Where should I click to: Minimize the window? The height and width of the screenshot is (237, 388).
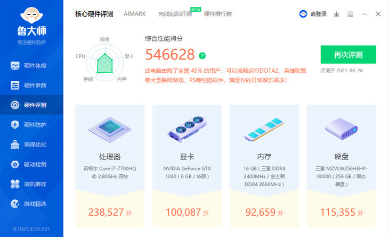[x=364, y=14]
